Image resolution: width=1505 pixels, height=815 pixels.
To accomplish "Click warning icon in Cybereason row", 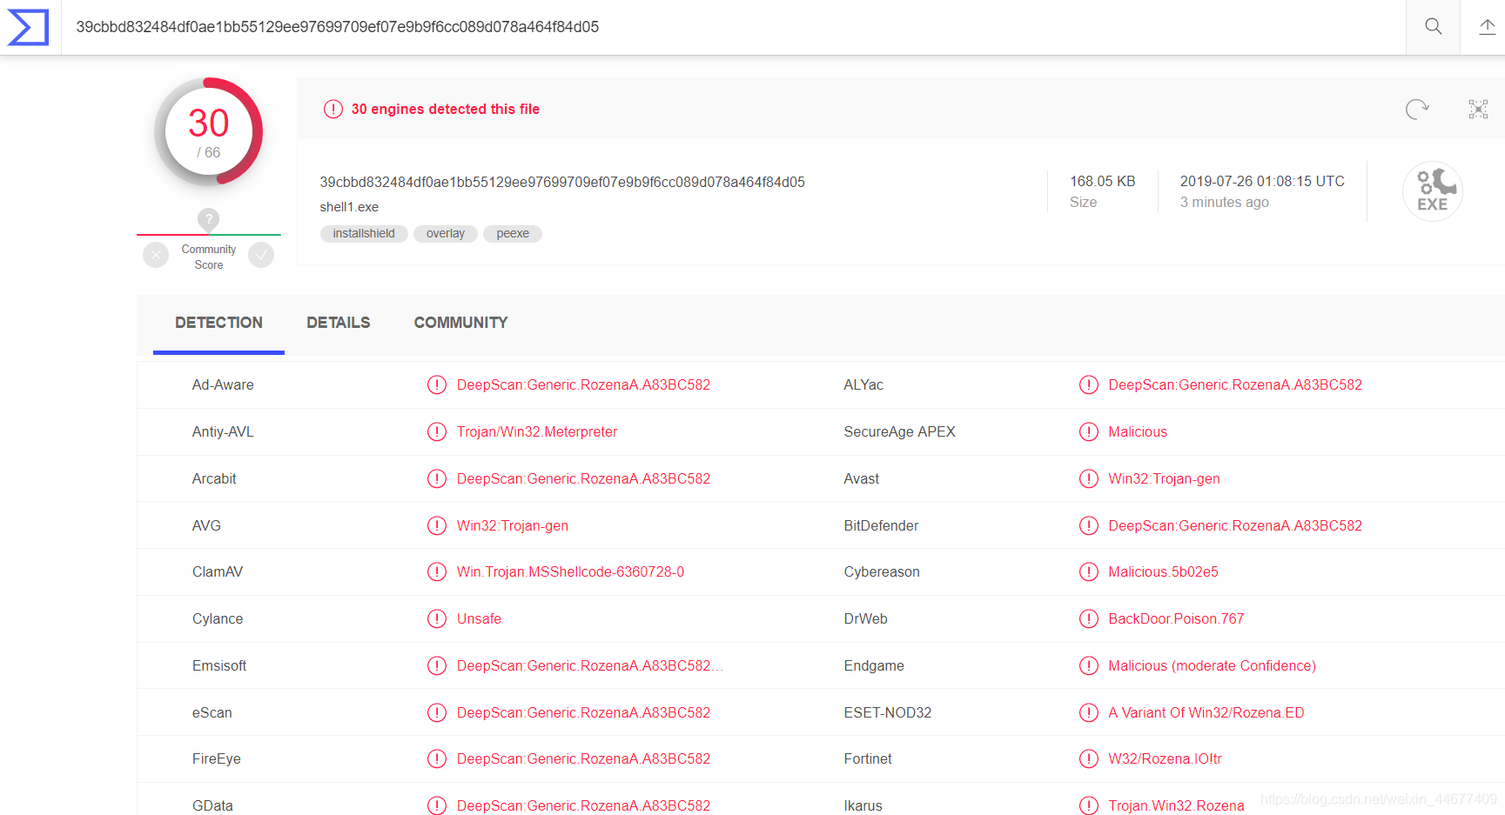I will 1089,571.
